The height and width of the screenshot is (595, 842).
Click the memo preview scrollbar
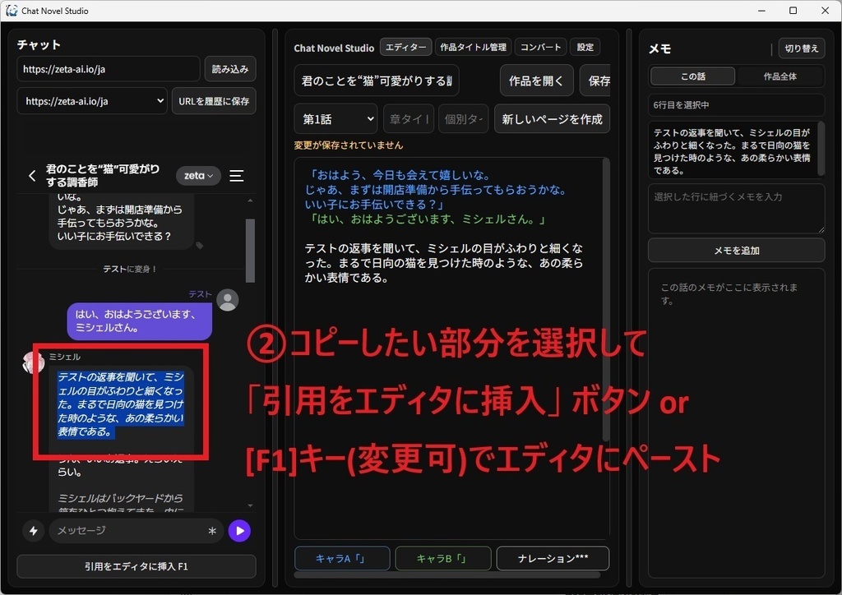821,148
